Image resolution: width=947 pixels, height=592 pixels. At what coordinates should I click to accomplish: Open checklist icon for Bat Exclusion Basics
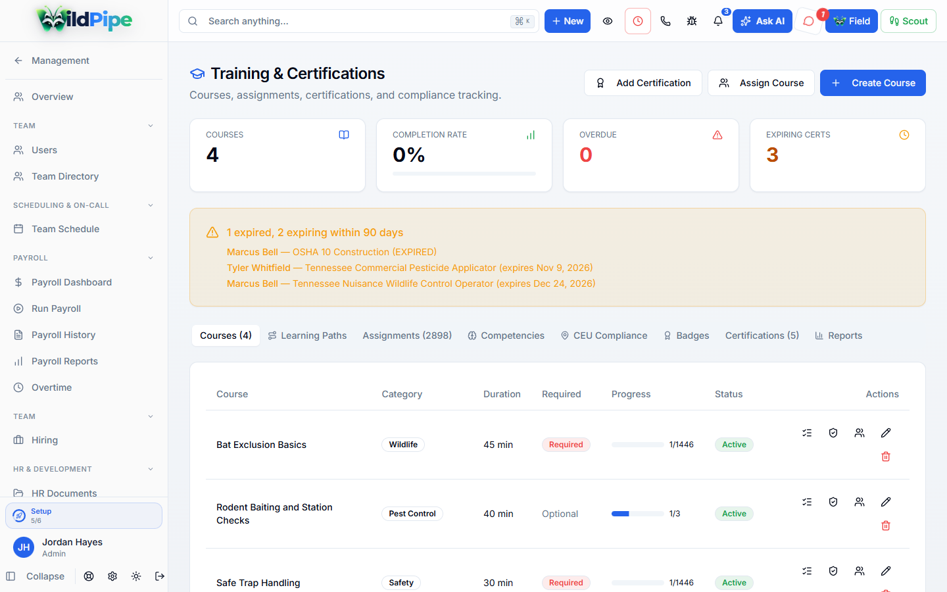point(807,433)
